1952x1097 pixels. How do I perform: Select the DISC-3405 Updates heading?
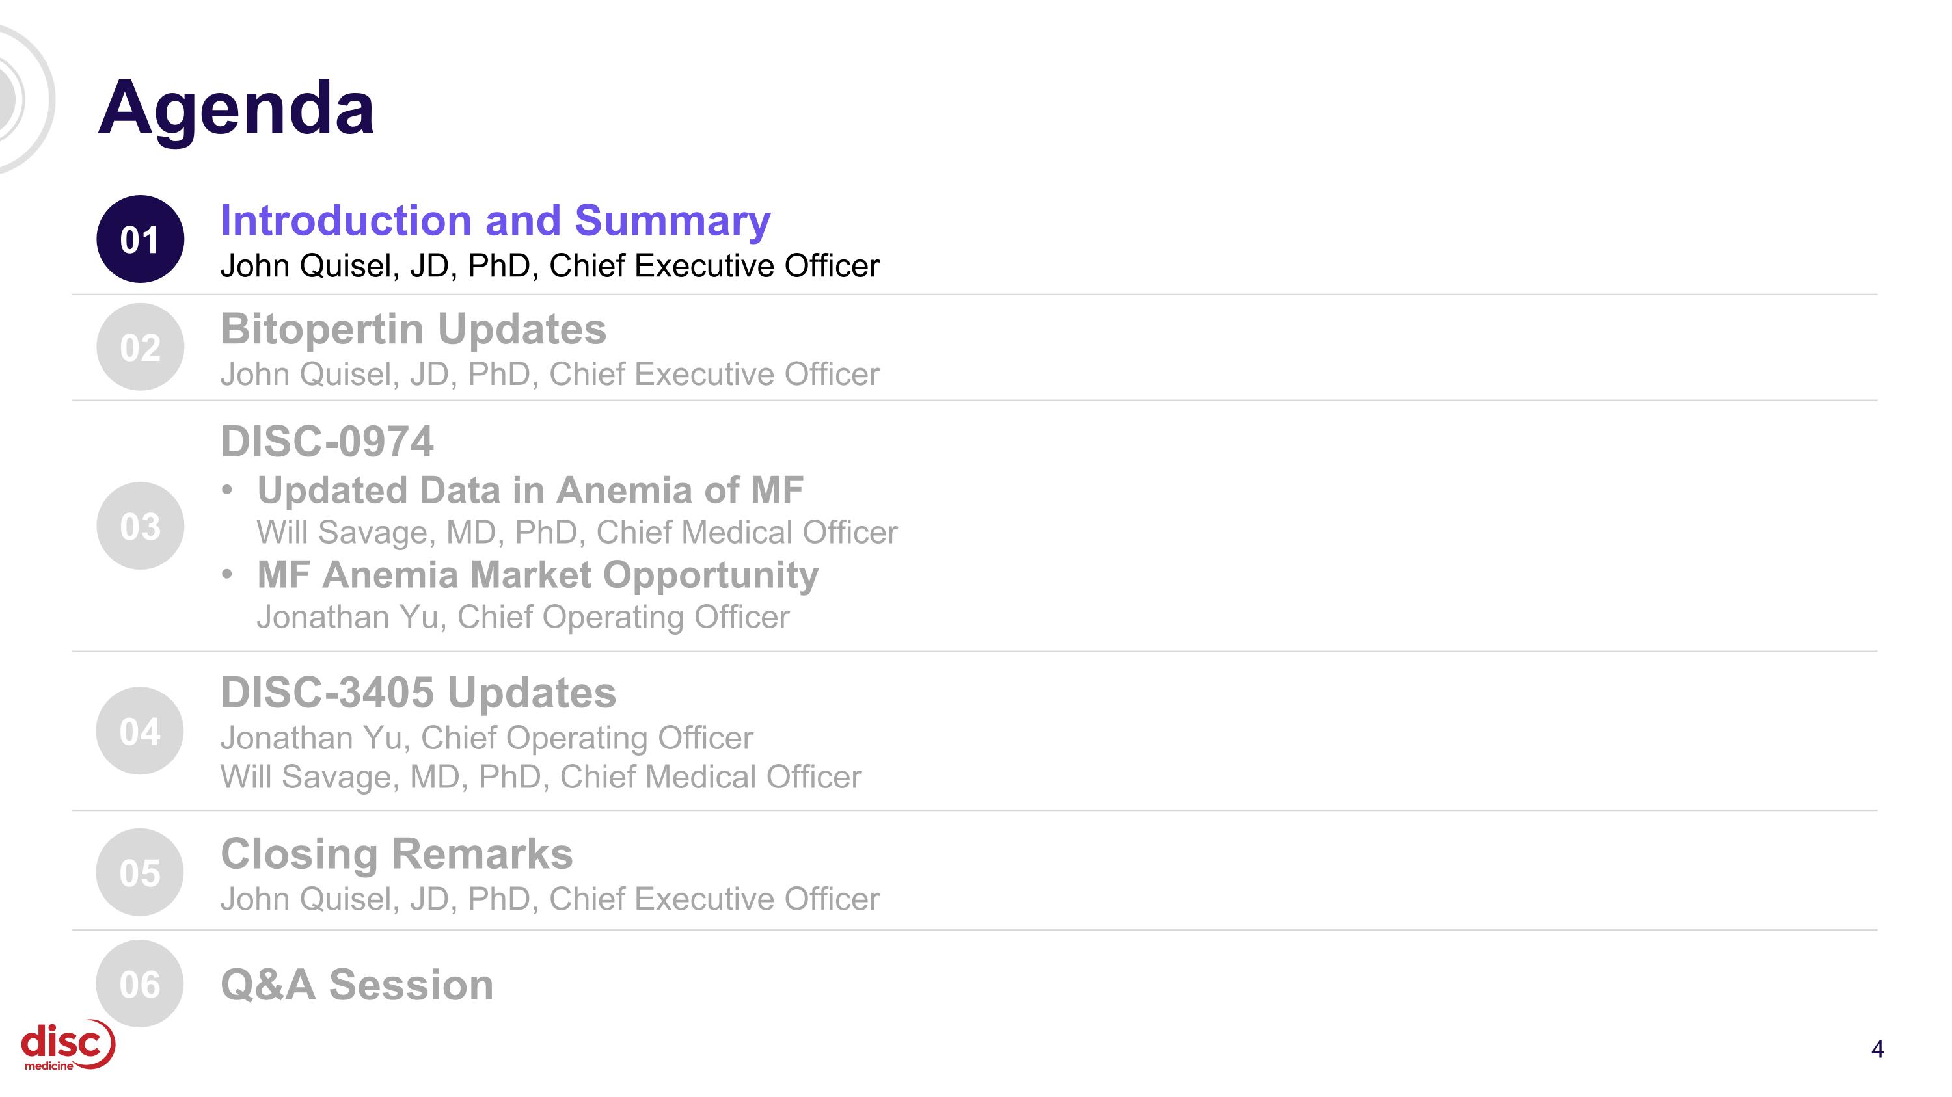coord(418,693)
